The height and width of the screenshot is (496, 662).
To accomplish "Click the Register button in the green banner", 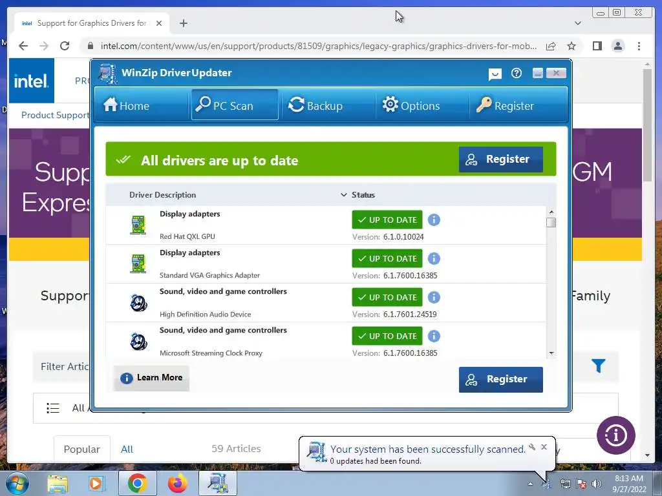I will click(501, 159).
